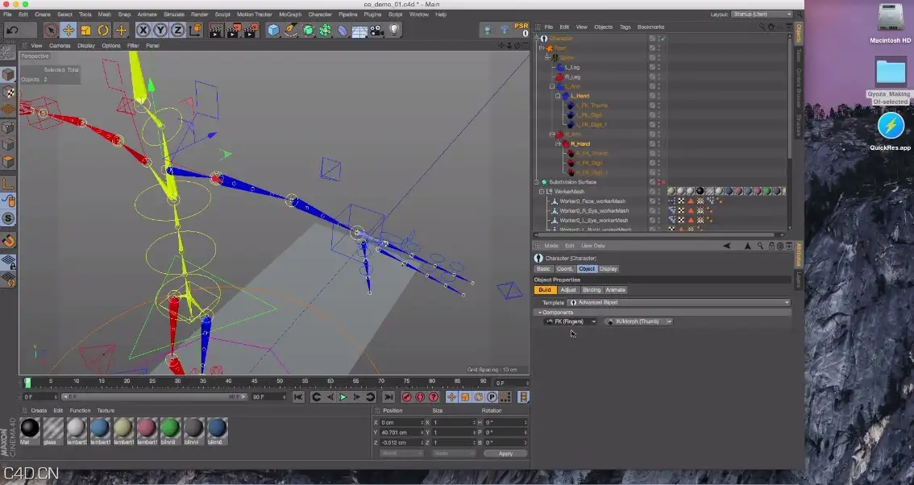This screenshot has width=914, height=485.
Task: Collapse the R_Hand tree node
Action: tap(558, 143)
